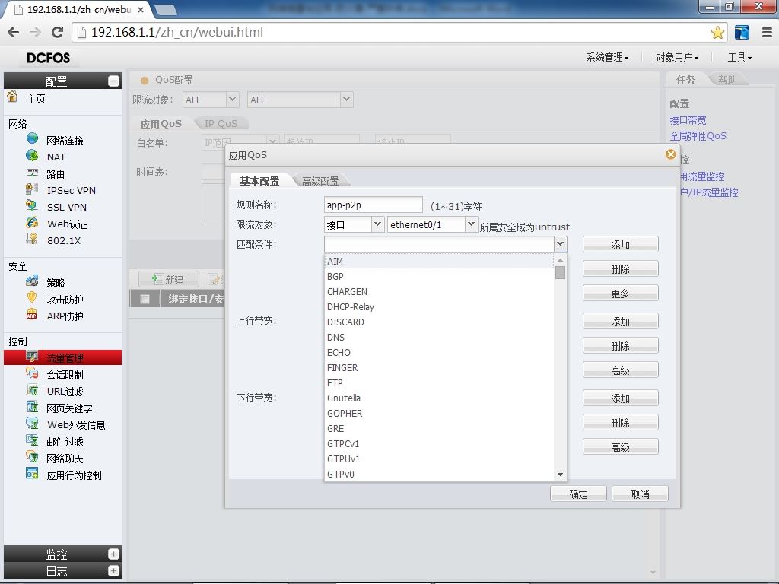Open the IPSec VPN icon in sidebar

(32, 189)
